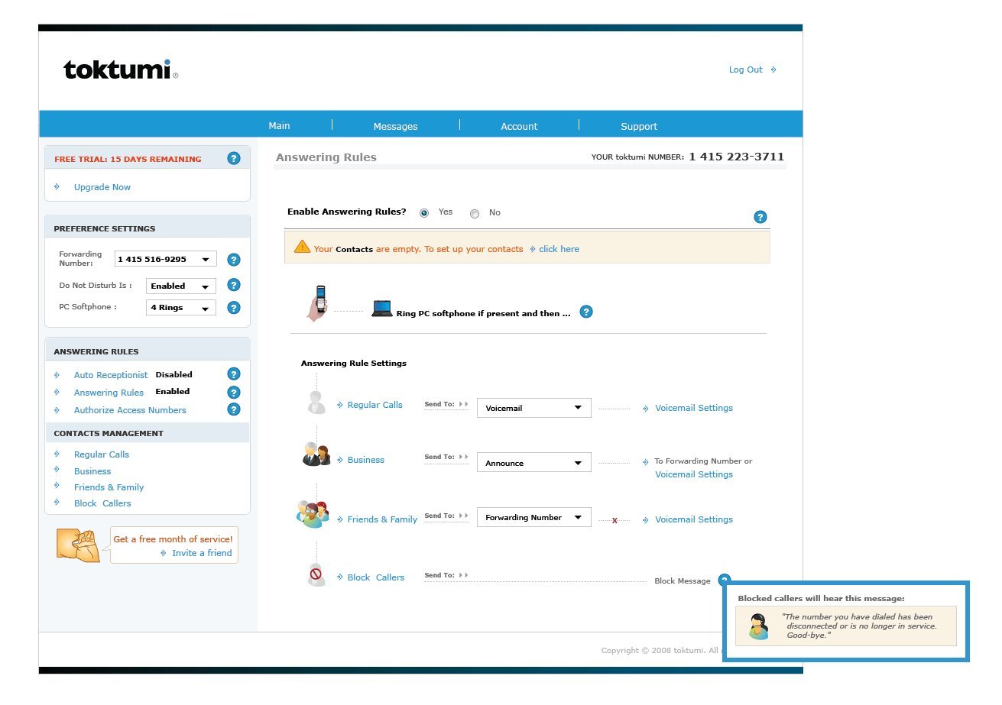Open help icon for Enable Answering Rules
The width and height of the screenshot is (1002, 705).
pyautogui.click(x=760, y=217)
